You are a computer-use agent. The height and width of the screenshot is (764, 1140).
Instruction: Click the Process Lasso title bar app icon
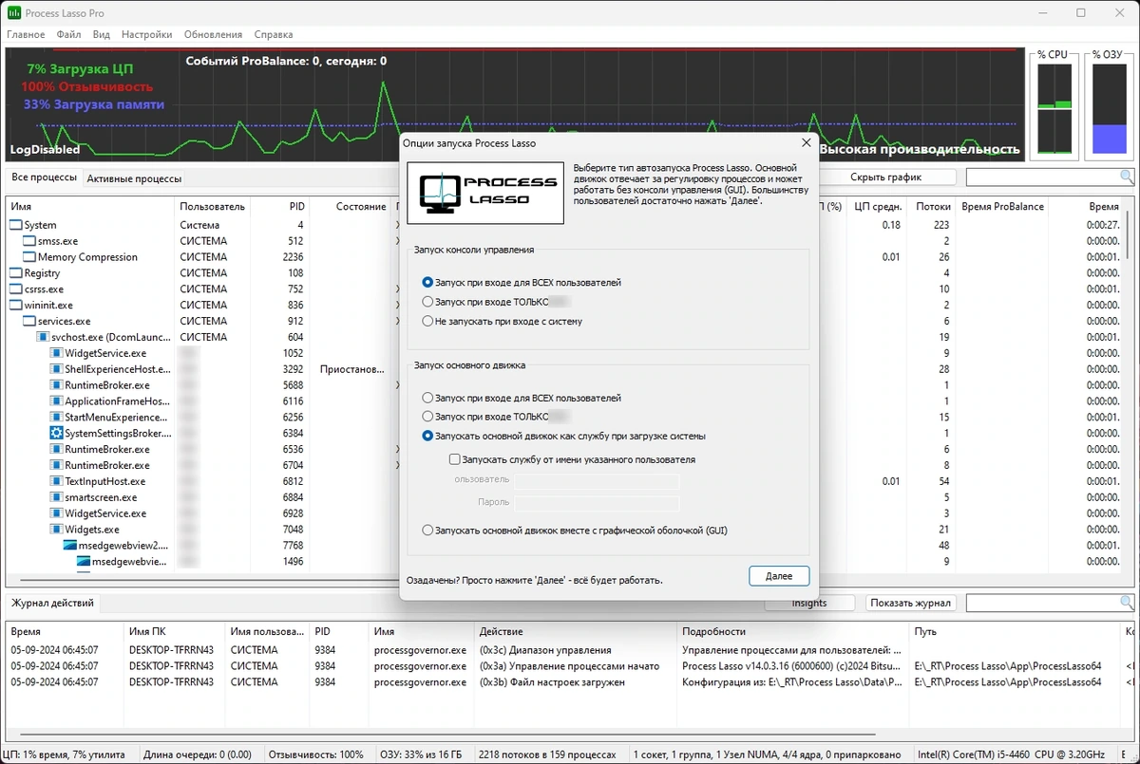(13, 12)
